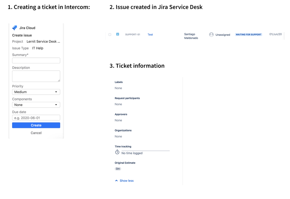This screenshot has width=290, height=199.
Task: Cancel the issue creation
Action: coord(36,133)
